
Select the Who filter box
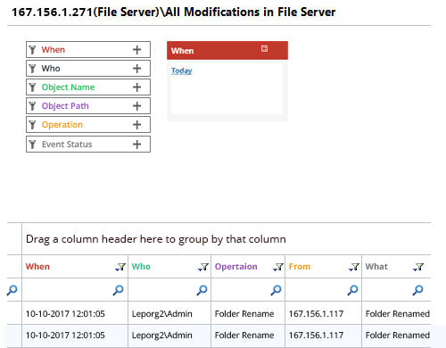(x=88, y=69)
